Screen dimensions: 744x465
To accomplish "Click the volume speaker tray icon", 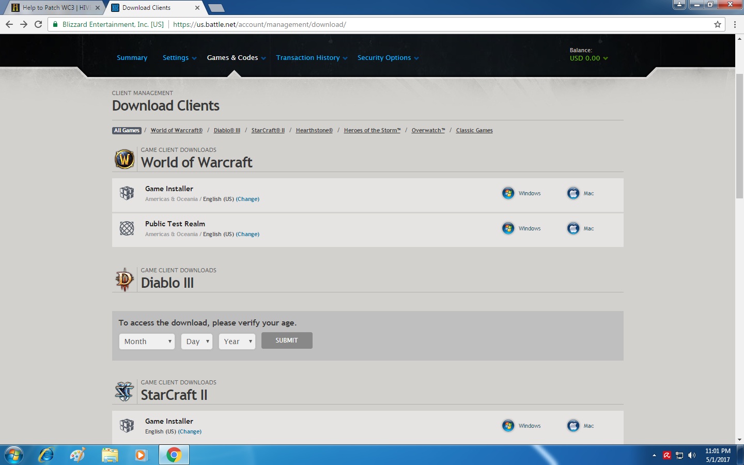I will coord(692,455).
